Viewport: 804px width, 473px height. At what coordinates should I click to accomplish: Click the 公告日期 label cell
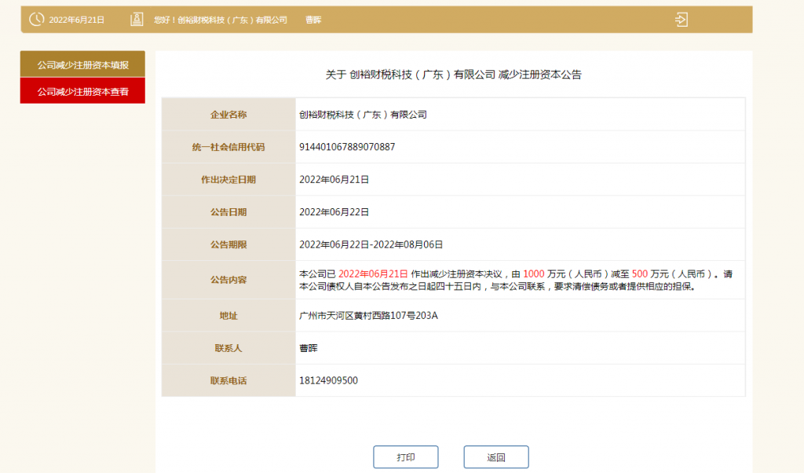pos(228,212)
